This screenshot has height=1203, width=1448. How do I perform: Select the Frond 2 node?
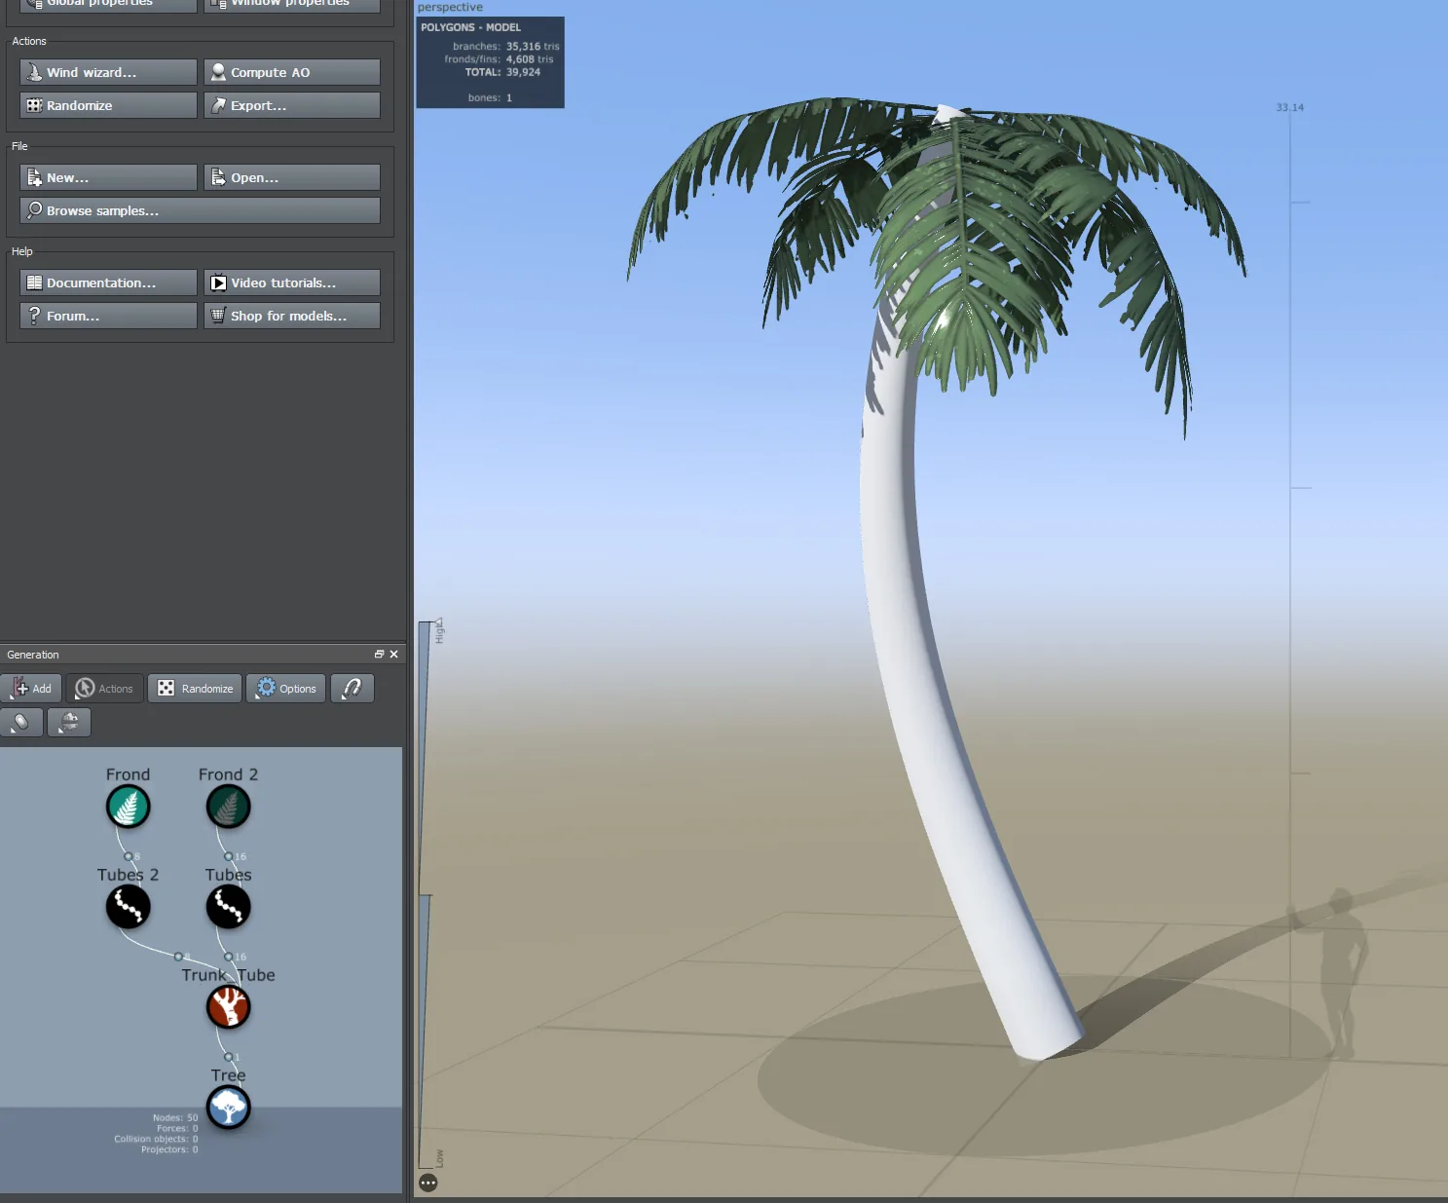(228, 807)
